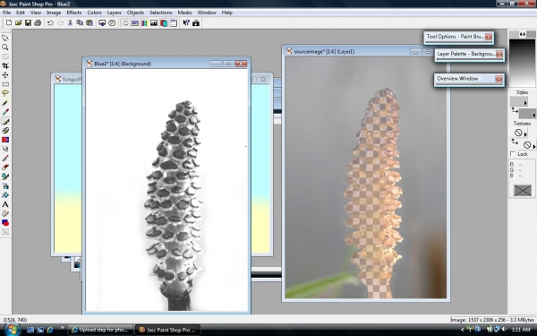Select the Zoom magnifier tool
The width and height of the screenshot is (537, 336).
point(5,47)
